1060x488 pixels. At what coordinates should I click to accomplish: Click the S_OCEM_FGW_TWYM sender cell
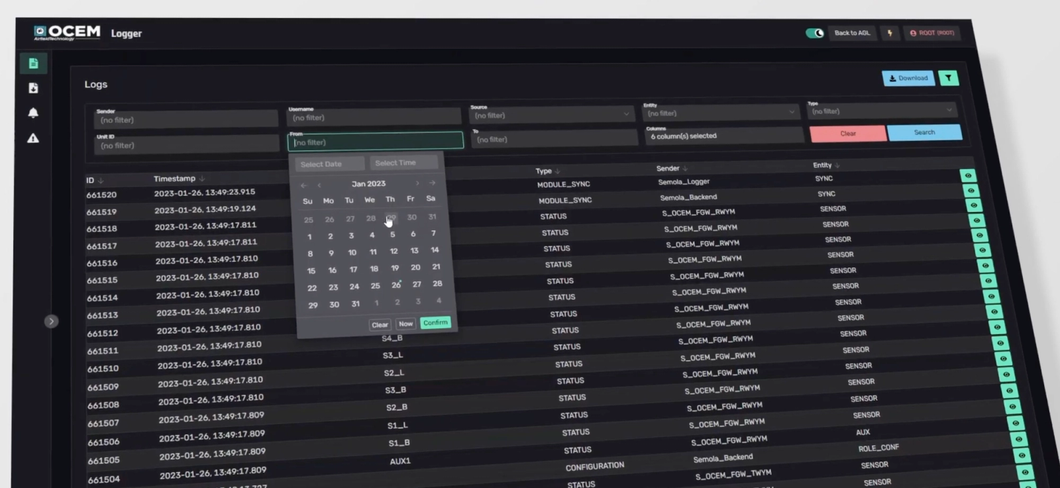pyautogui.click(x=733, y=475)
